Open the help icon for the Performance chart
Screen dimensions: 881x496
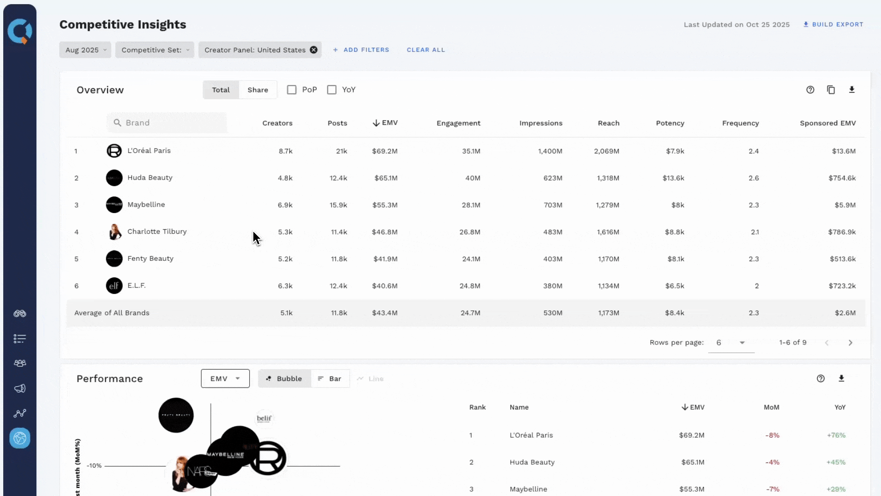pyautogui.click(x=821, y=378)
